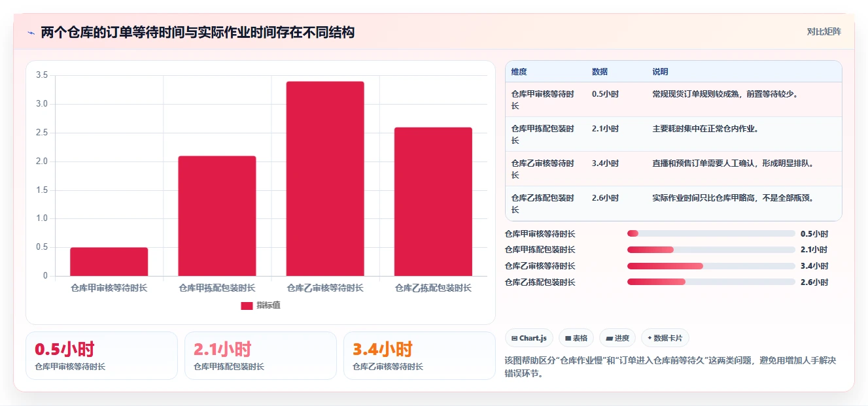The height and width of the screenshot is (406, 868).
Task: Select the 数据卡片 tag
Action: click(665, 338)
